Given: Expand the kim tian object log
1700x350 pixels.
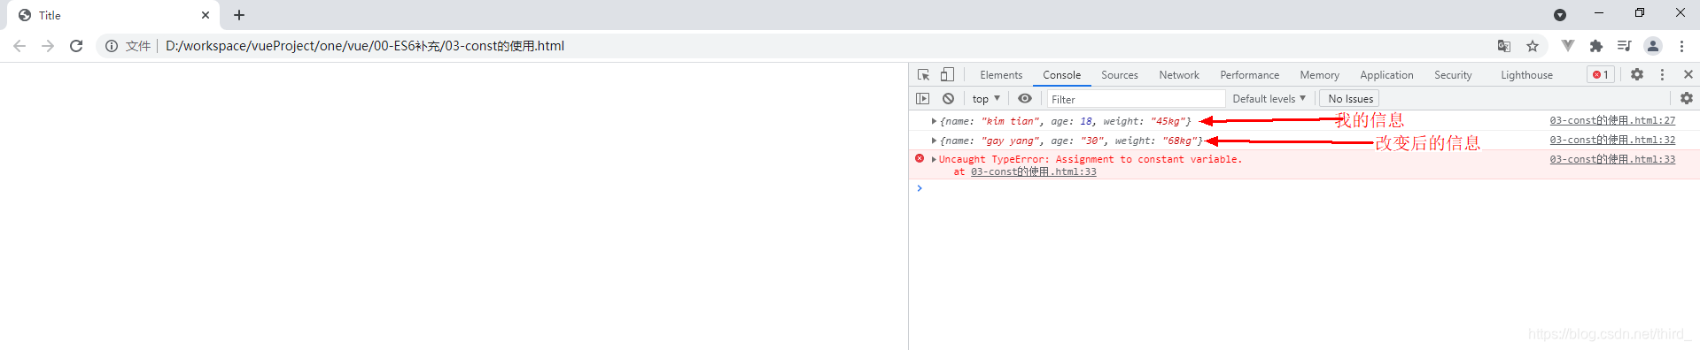Looking at the screenshot, I should 934,121.
